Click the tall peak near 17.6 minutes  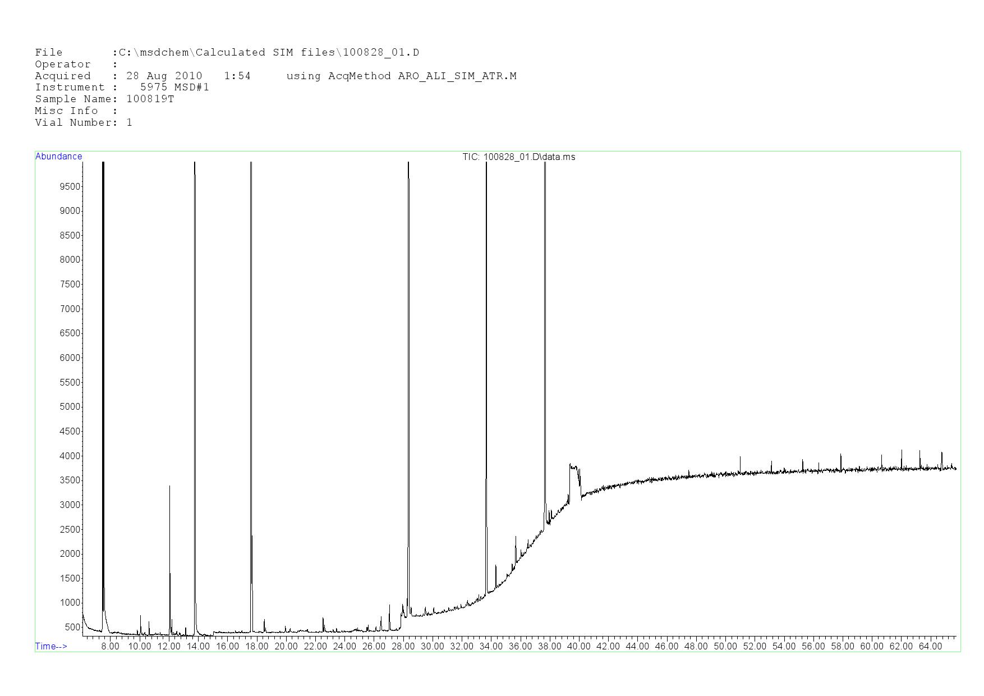251,393
